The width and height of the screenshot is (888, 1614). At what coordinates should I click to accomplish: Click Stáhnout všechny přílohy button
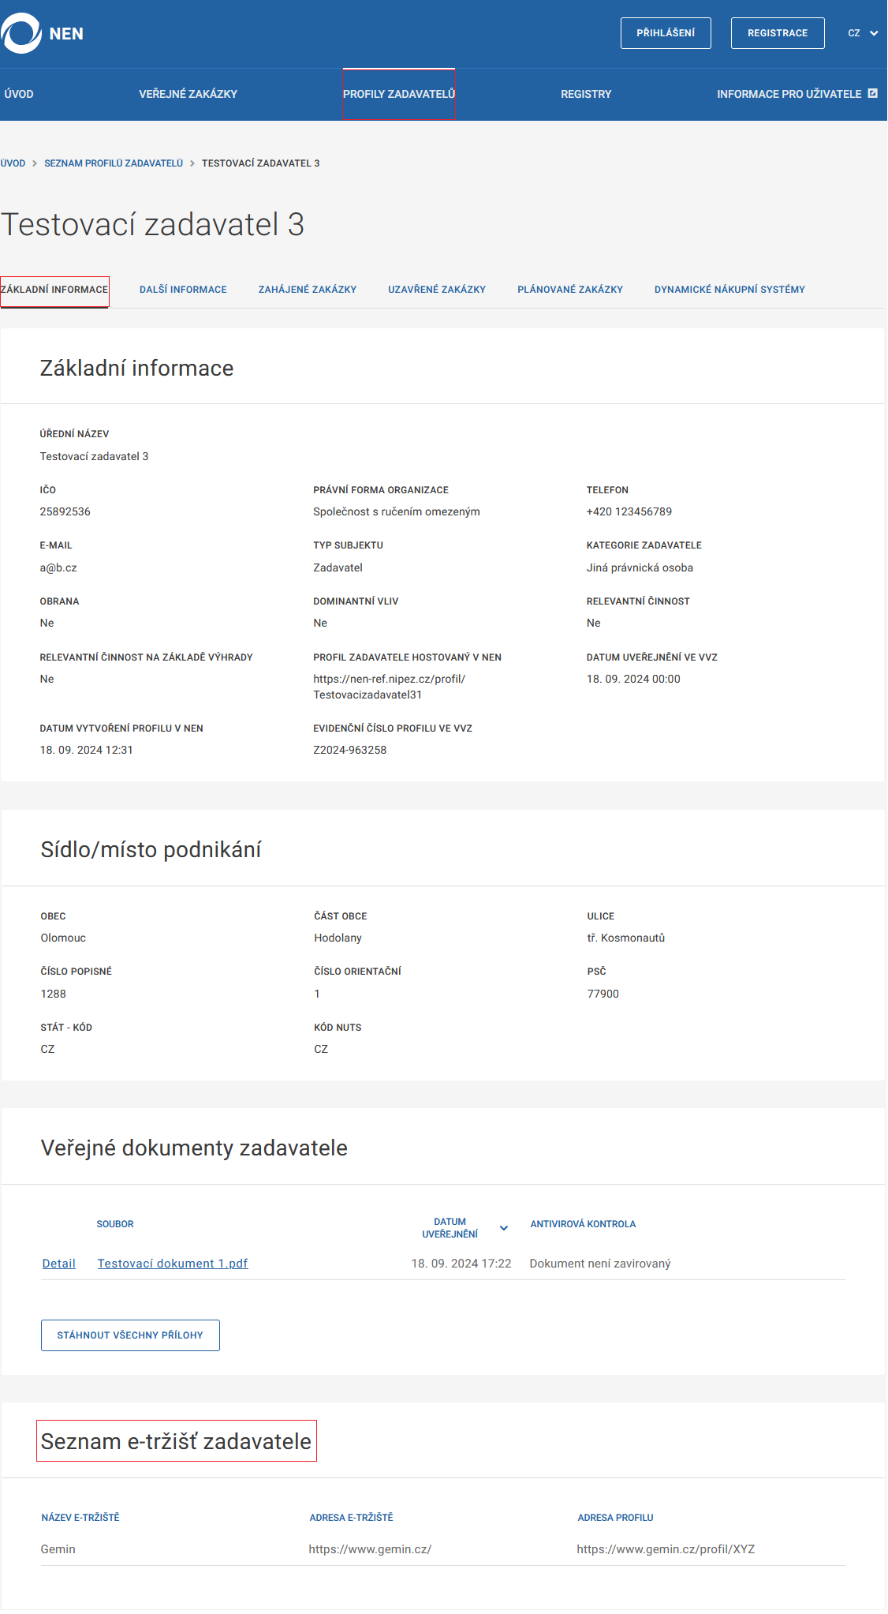tap(130, 1335)
